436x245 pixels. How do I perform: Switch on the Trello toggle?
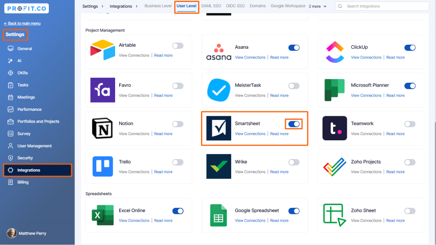[178, 162]
